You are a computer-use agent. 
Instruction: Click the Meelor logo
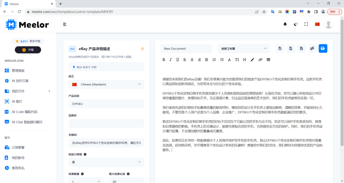pos(27,25)
